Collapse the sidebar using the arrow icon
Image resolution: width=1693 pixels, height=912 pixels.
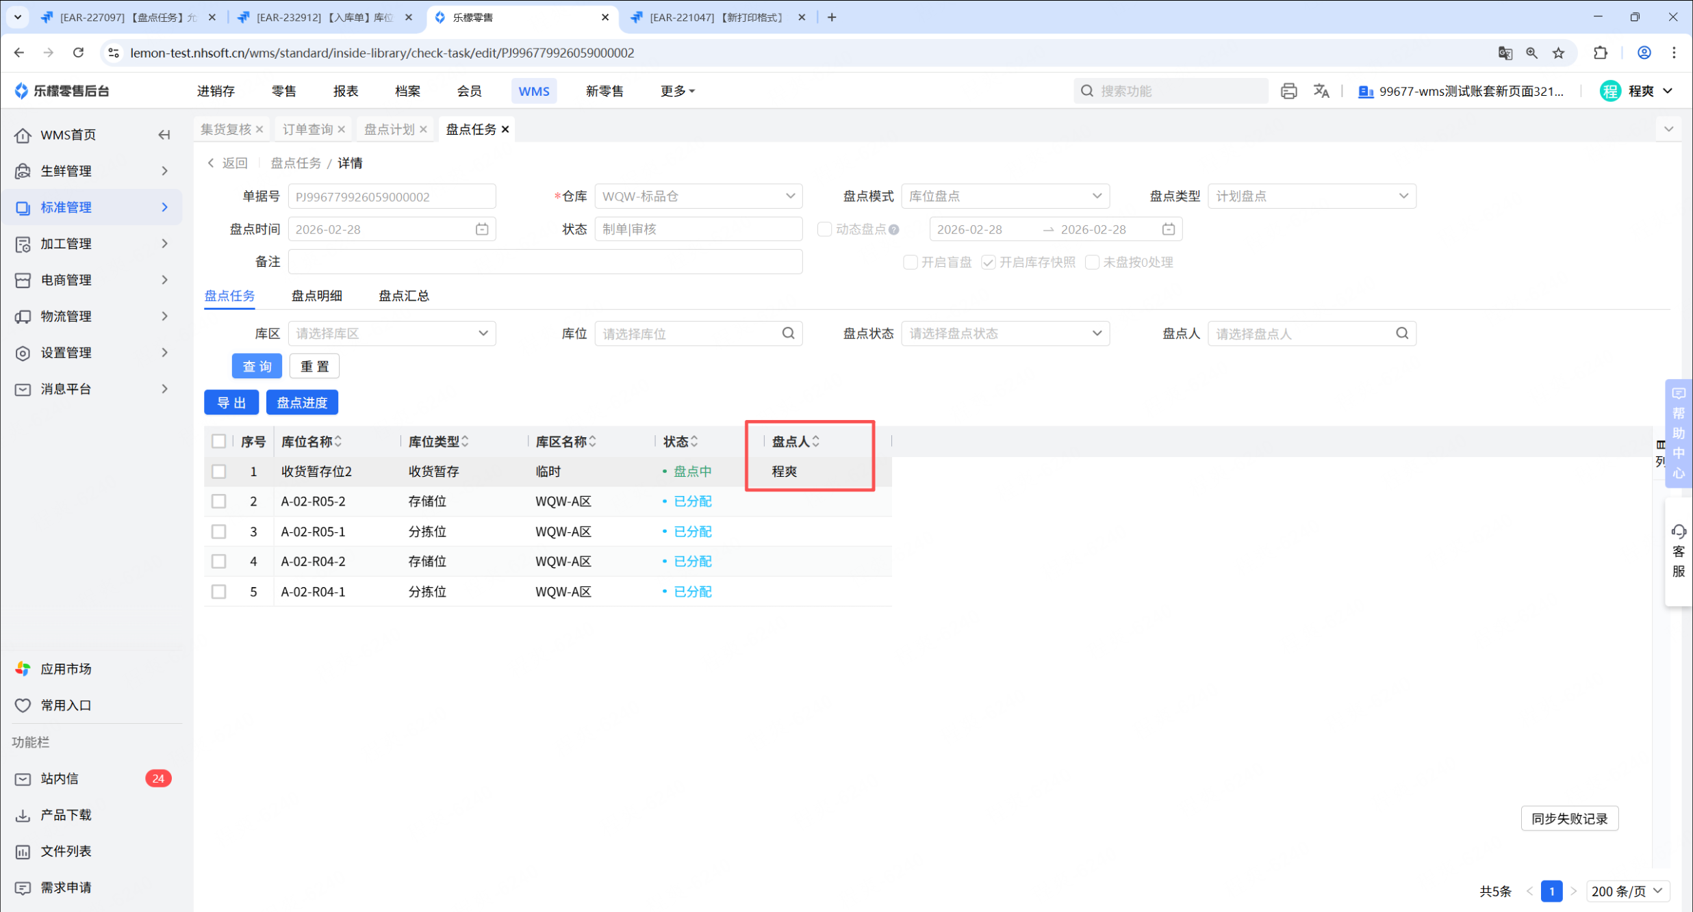[164, 135]
